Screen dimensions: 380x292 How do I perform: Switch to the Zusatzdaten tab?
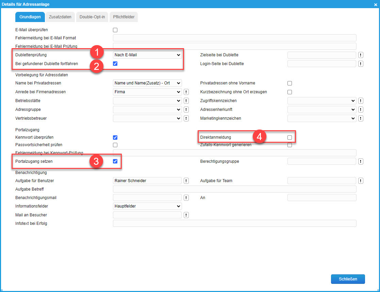pos(60,17)
